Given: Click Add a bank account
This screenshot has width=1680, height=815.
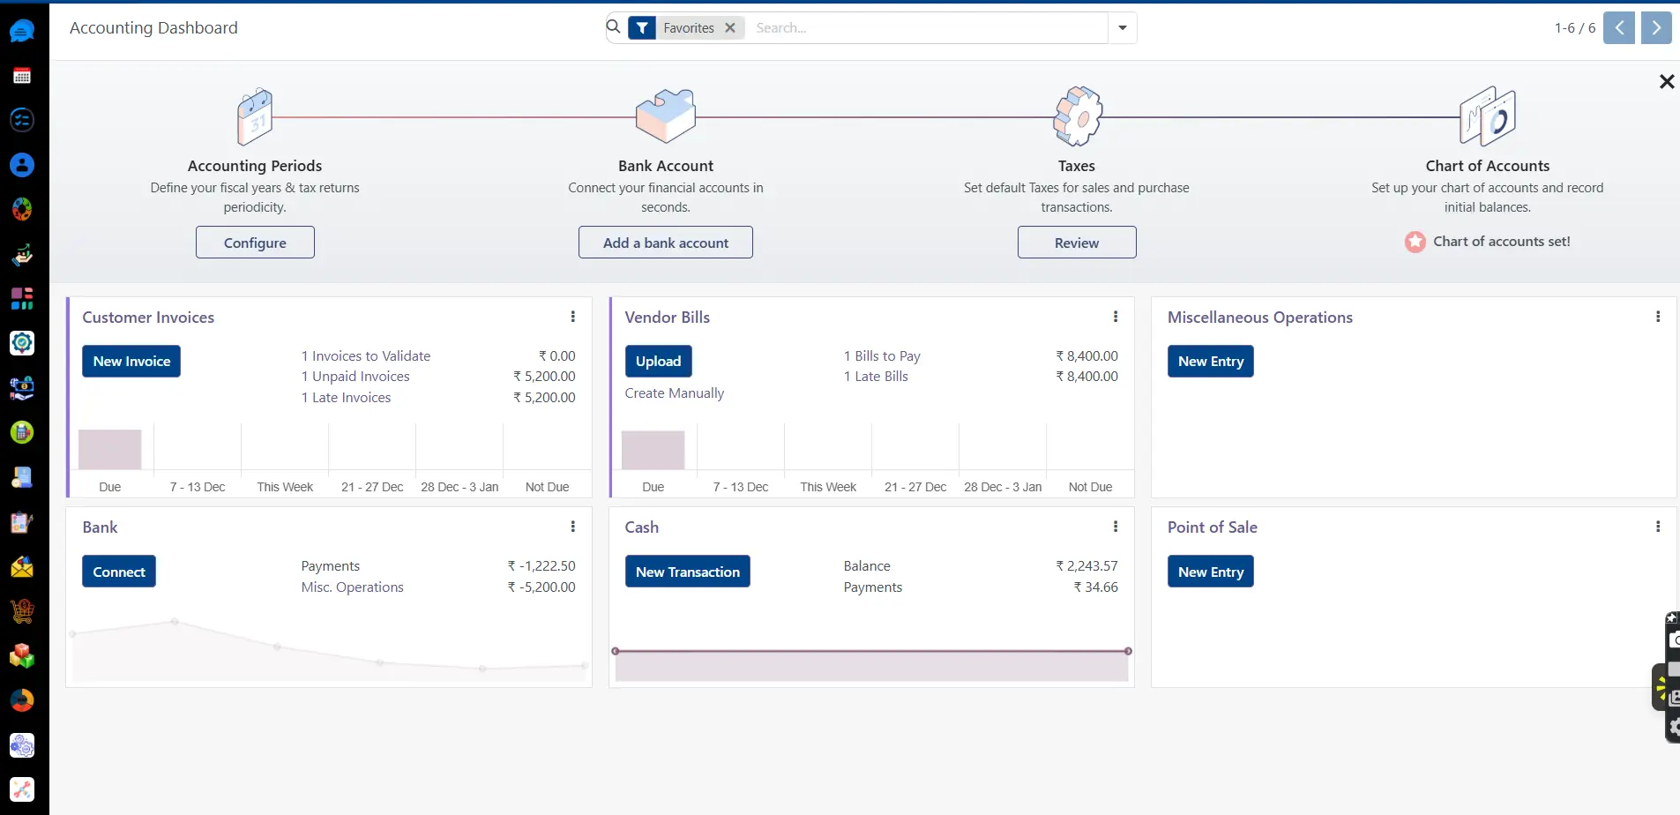Looking at the screenshot, I should coord(666,242).
